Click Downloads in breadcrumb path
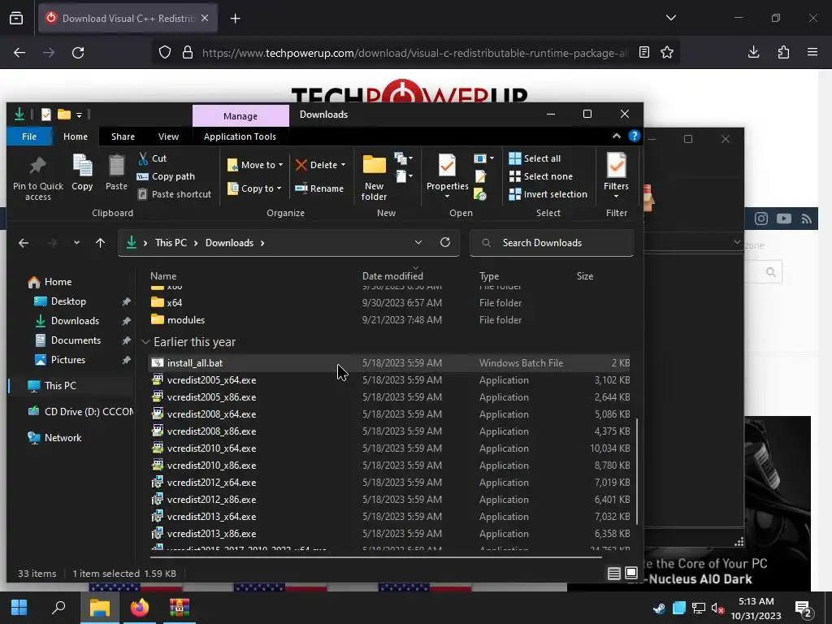Viewport: 832px width, 624px height. click(229, 242)
